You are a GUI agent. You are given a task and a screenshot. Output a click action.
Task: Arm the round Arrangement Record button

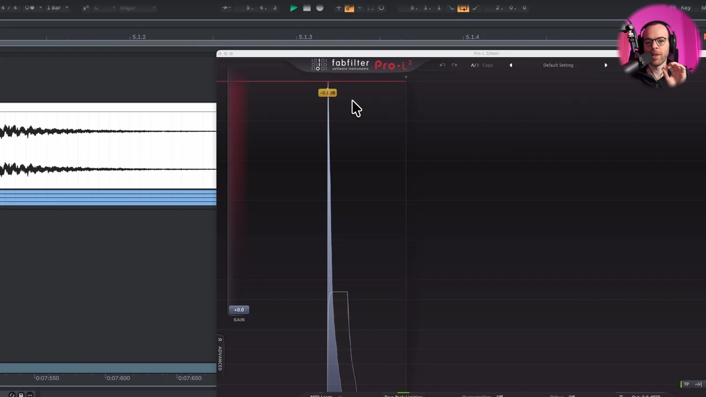(x=320, y=8)
